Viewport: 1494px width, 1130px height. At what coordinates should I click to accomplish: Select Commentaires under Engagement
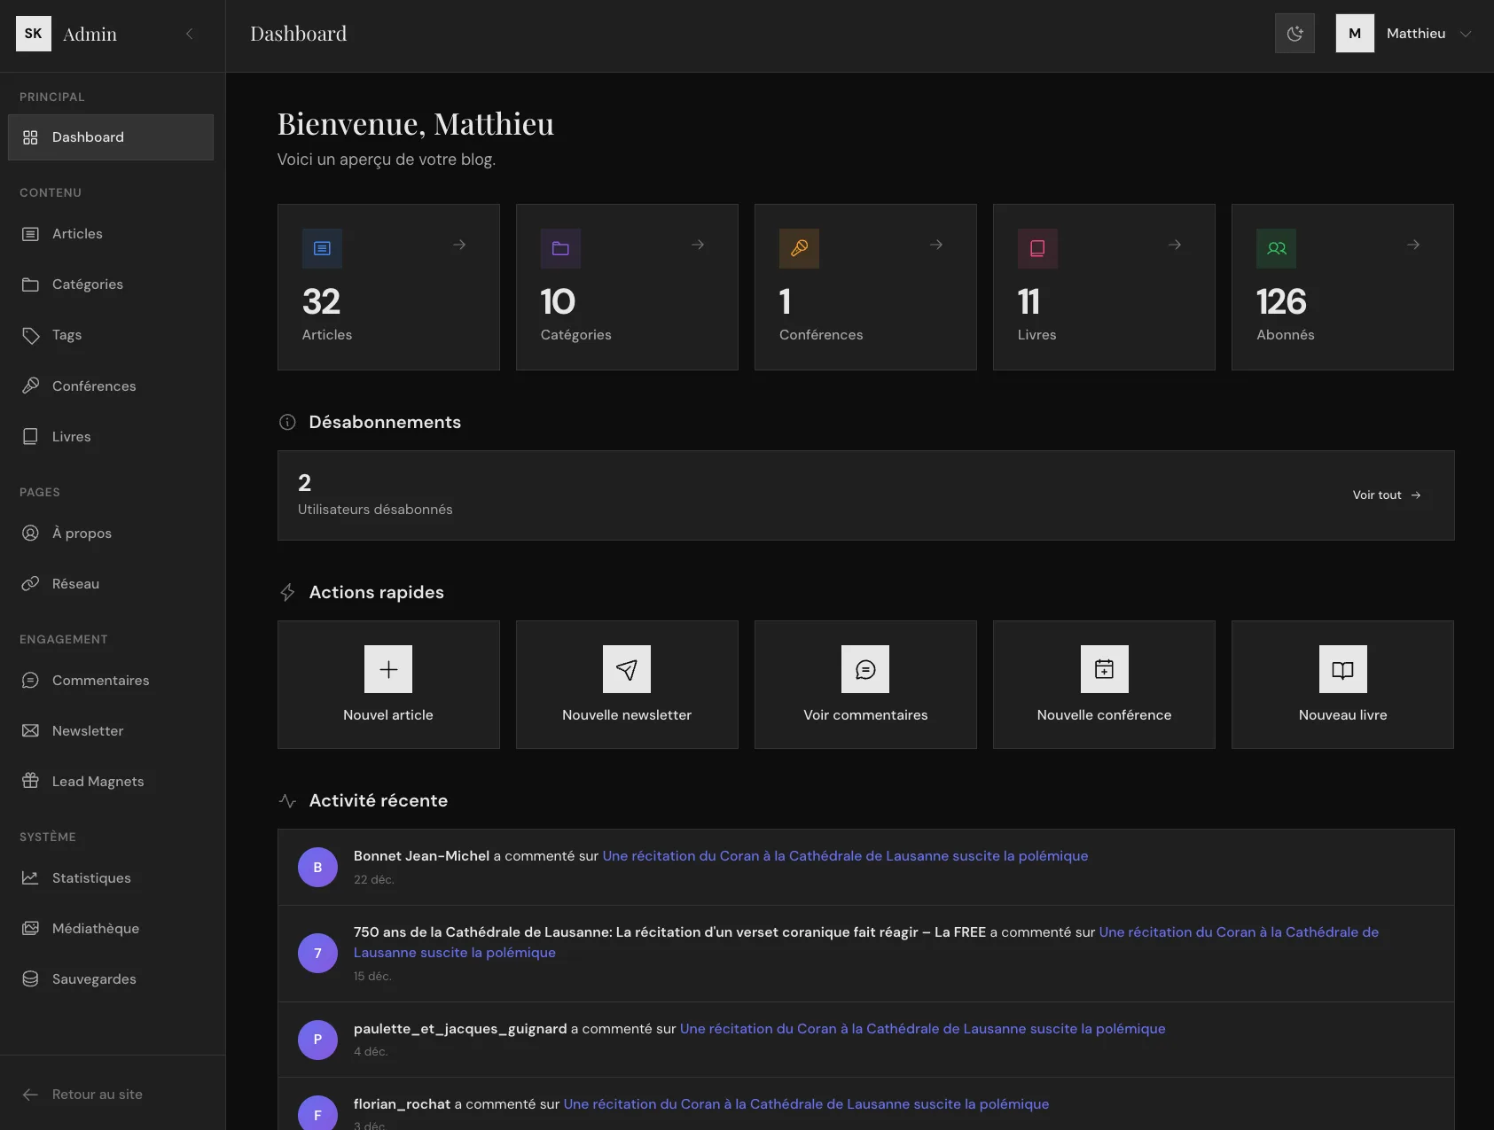100,680
